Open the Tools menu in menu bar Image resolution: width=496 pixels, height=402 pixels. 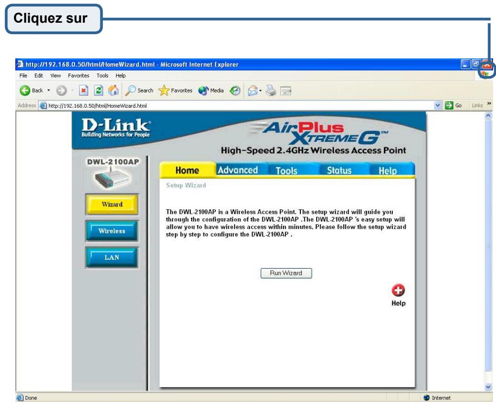102,76
